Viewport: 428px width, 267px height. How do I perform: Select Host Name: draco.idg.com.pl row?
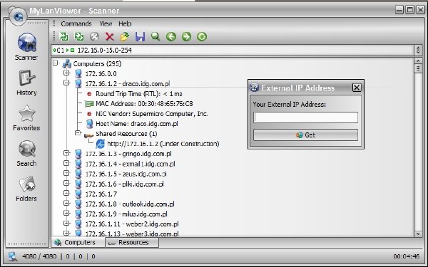pos(137,124)
